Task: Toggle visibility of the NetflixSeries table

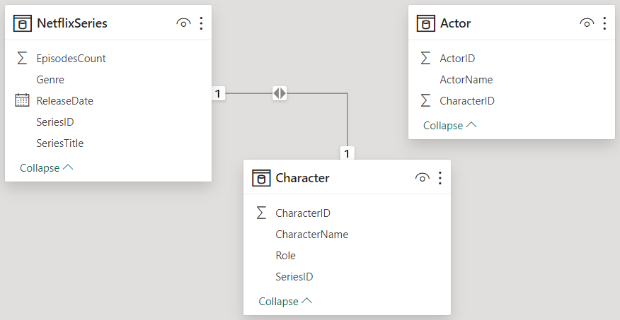Action: pos(183,23)
